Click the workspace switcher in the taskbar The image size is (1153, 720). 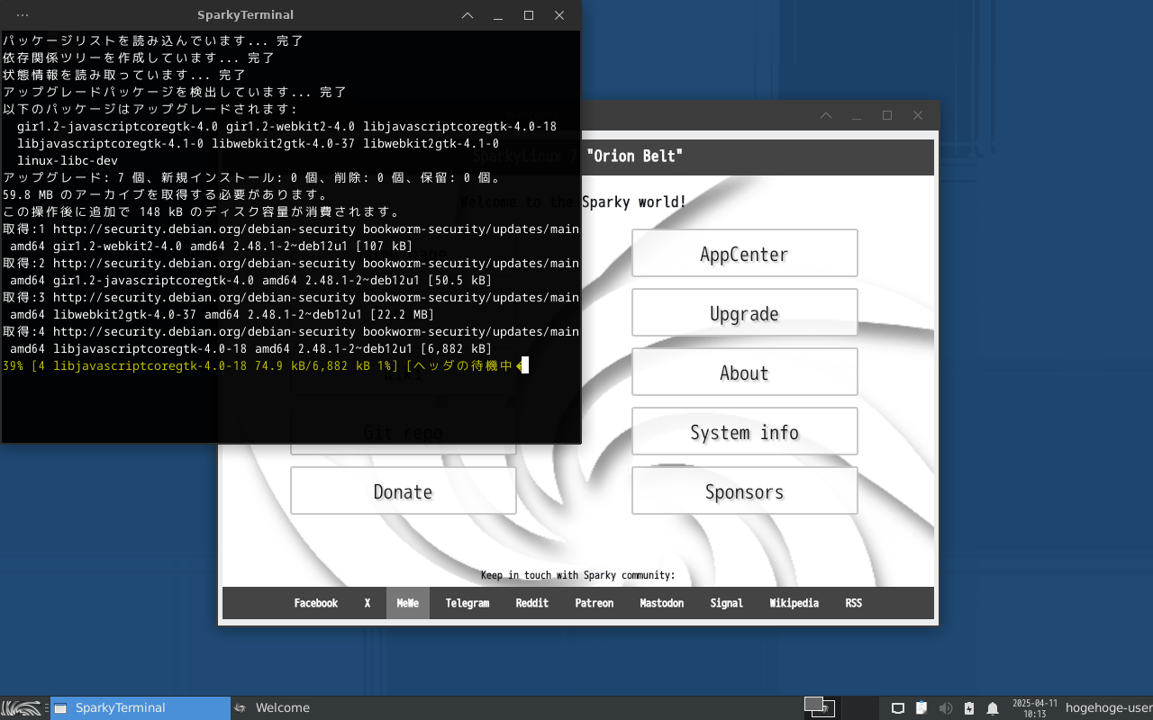click(820, 707)
